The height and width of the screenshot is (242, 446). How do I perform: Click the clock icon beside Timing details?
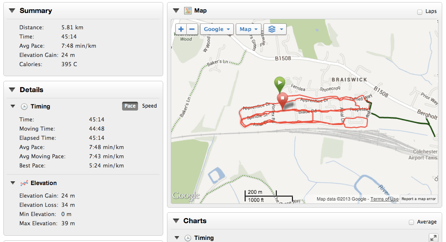[24, 106]
